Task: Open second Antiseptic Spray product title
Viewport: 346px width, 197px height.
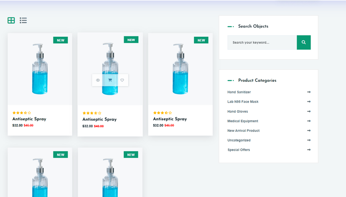Action: [99, 119]
